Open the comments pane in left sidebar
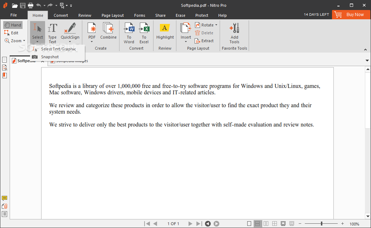Screen dimensions: 371x228 pyautogui.click(x=5, y=198)
